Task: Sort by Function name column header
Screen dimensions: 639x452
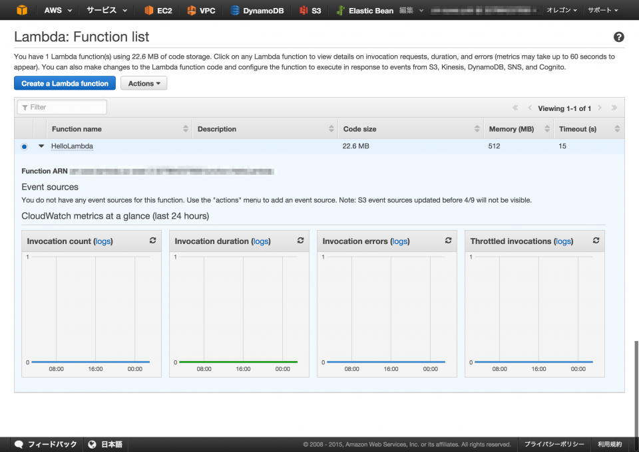Action: [77, 129]
